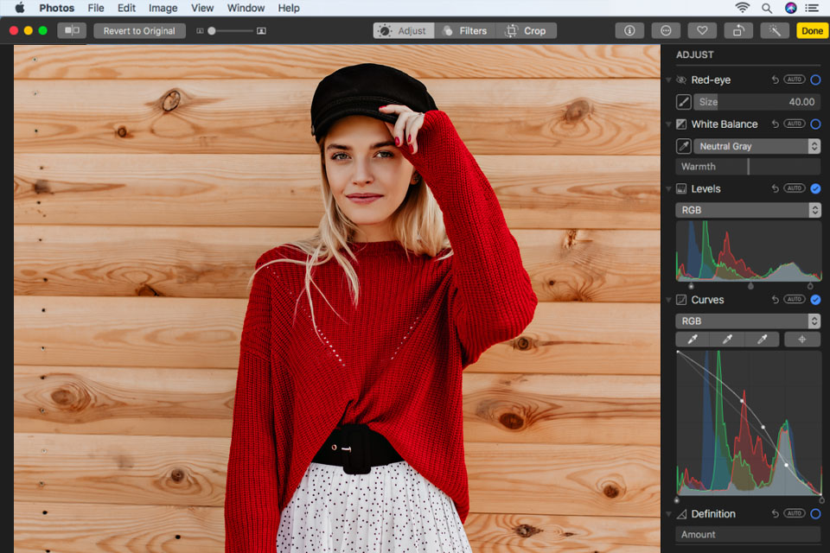Open the View menu

[201, 8]
